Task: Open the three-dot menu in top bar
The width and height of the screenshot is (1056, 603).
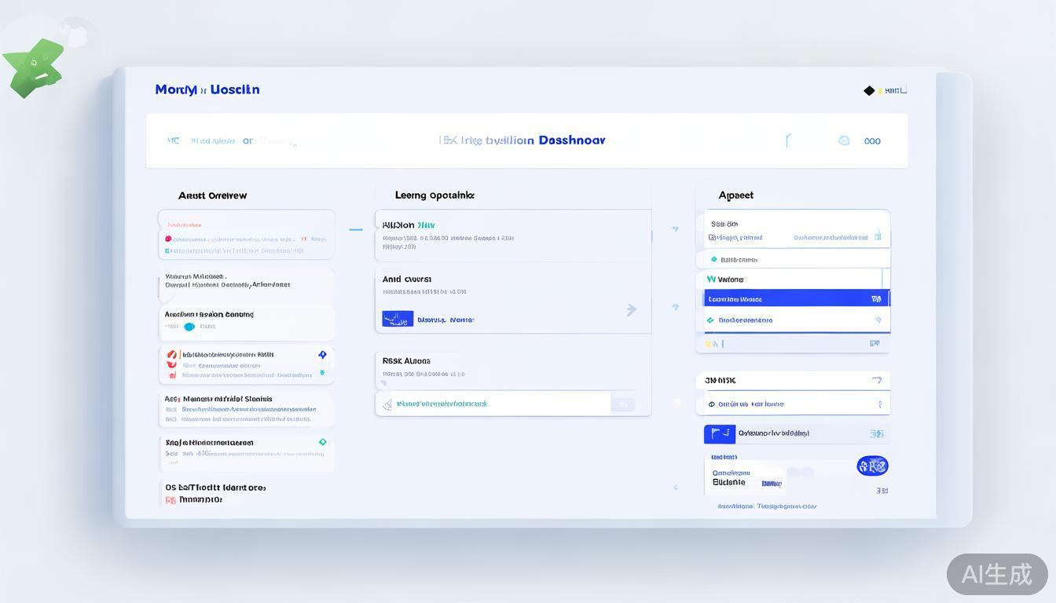Action: 872,141
